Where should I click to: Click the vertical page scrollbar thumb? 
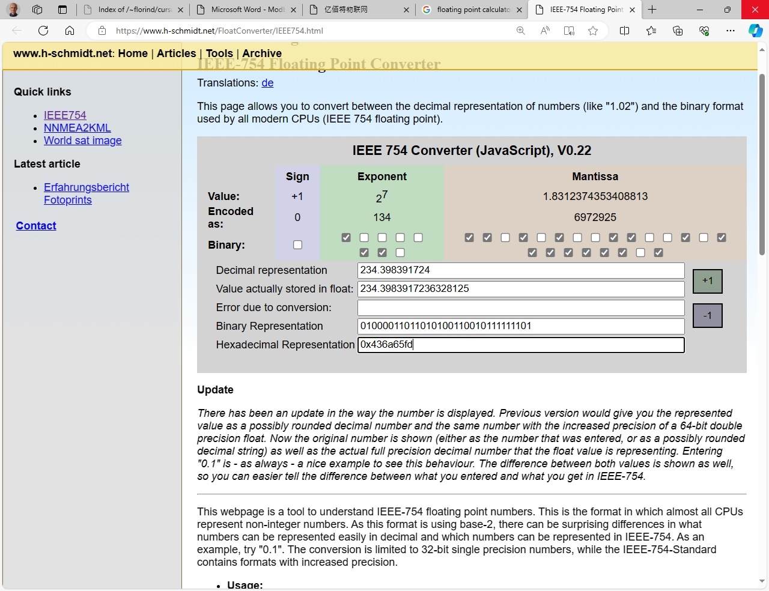click(x=762, y=165)
